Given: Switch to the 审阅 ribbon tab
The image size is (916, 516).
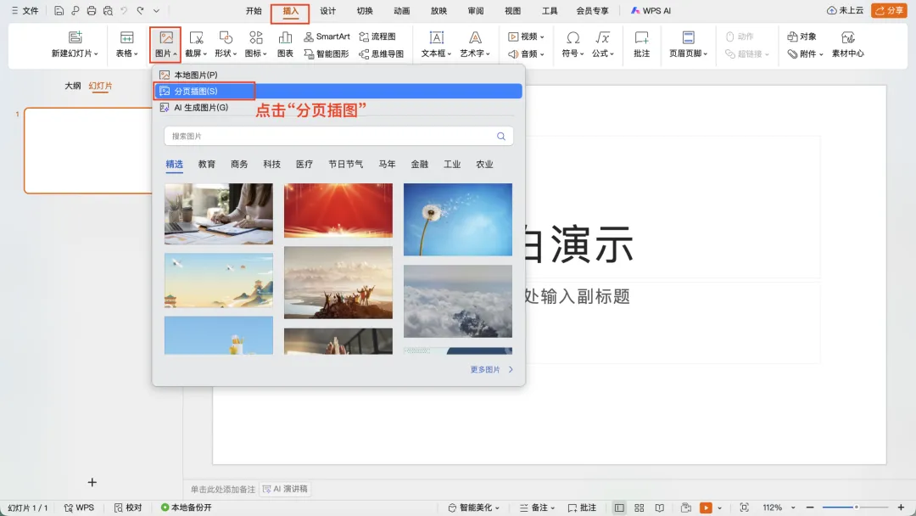Looking at the screenshot, I should (476, 10).
